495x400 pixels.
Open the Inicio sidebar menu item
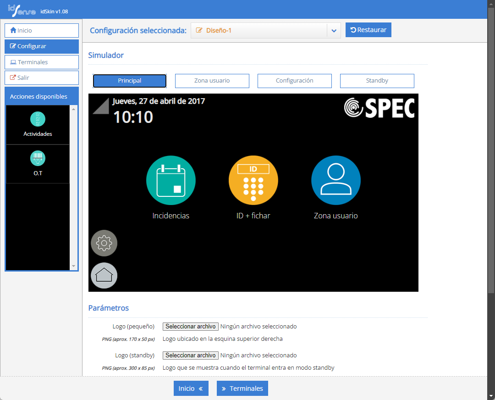coord(42,30)
